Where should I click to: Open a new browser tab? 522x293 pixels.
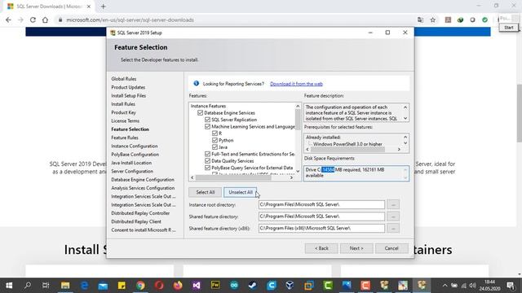pos(104,7)
